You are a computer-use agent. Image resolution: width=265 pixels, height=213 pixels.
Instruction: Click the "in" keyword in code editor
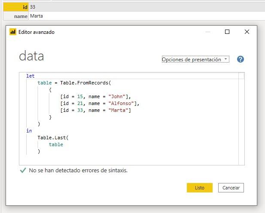pos(29,131)
